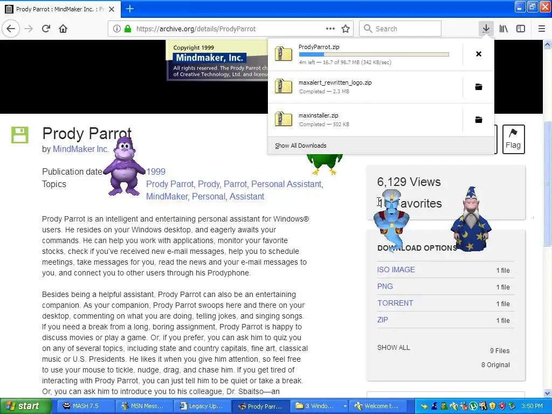Show the sidebars panel icon
The width and height of the screenshot is (552, 414).
point(521,29)
